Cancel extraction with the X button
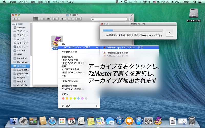 (170, 33)
